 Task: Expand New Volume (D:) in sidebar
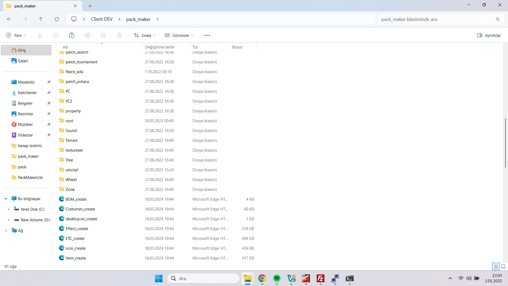point(8,220)
